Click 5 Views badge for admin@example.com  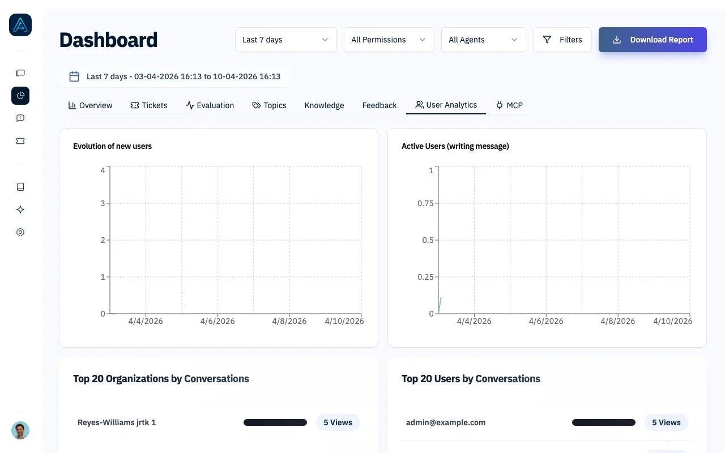(x=666, y=422)
